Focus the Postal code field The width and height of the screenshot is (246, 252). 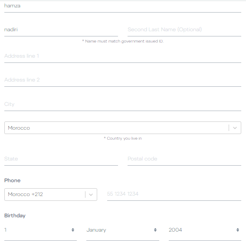tap(184, 159)
